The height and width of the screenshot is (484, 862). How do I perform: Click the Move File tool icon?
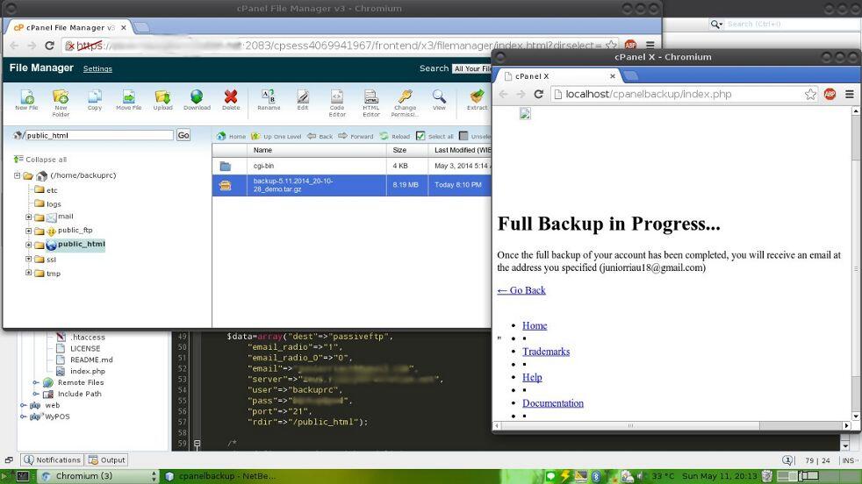click(x=129, y=99)
